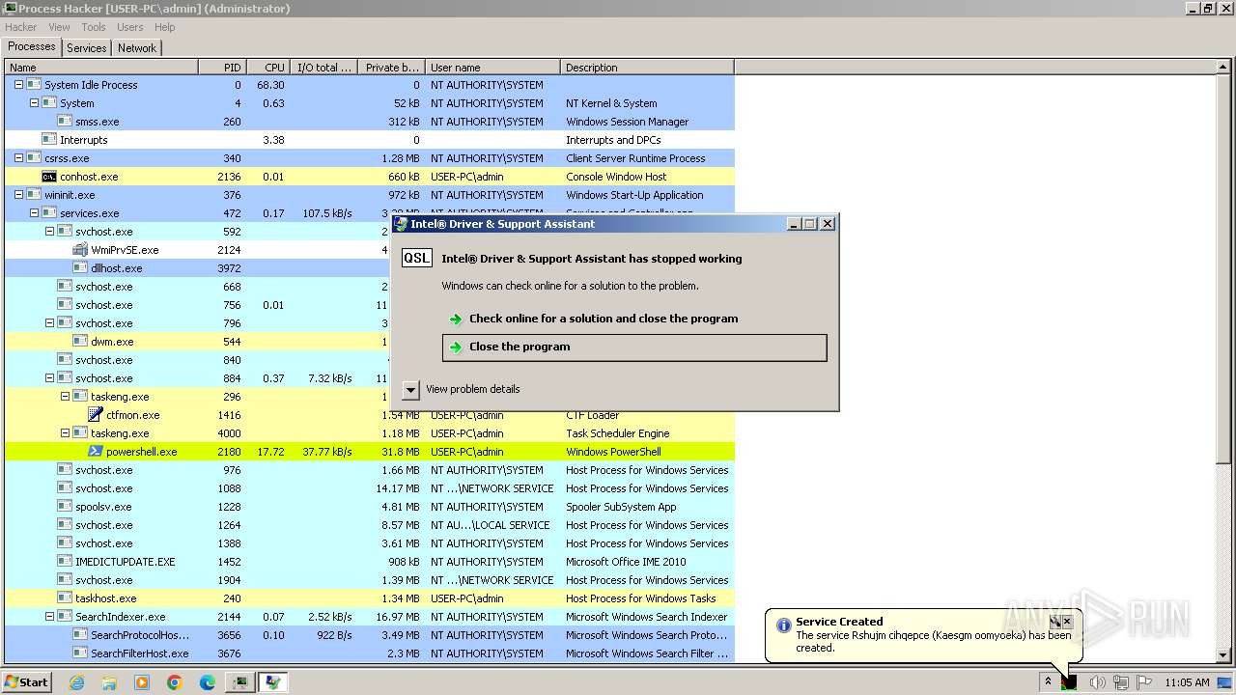Open the View menu
This screenshot has height=695, width=1236.
pos(59,27)
